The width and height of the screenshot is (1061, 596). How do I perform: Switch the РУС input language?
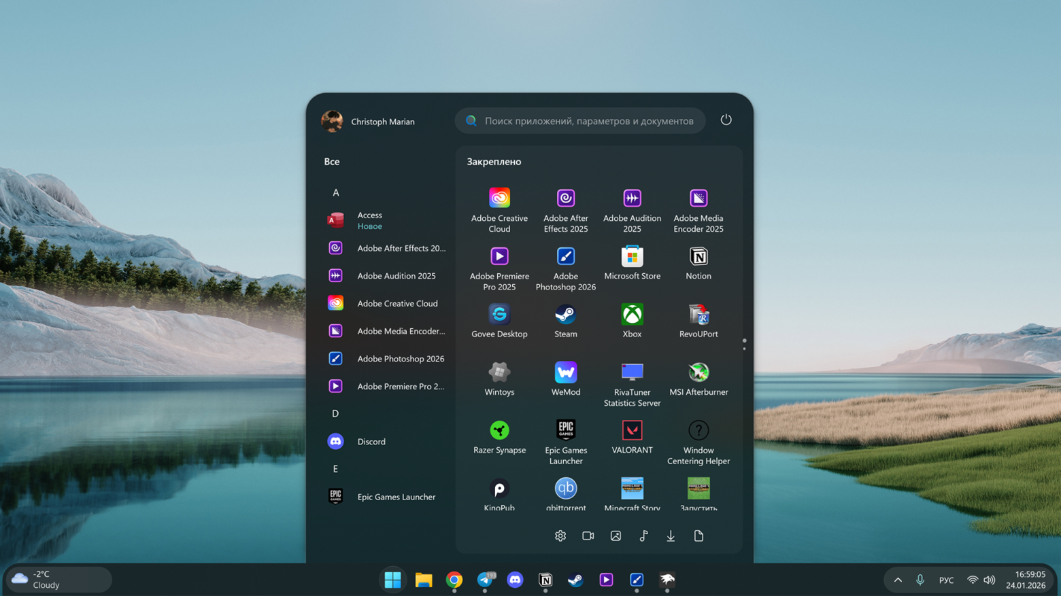946,580
